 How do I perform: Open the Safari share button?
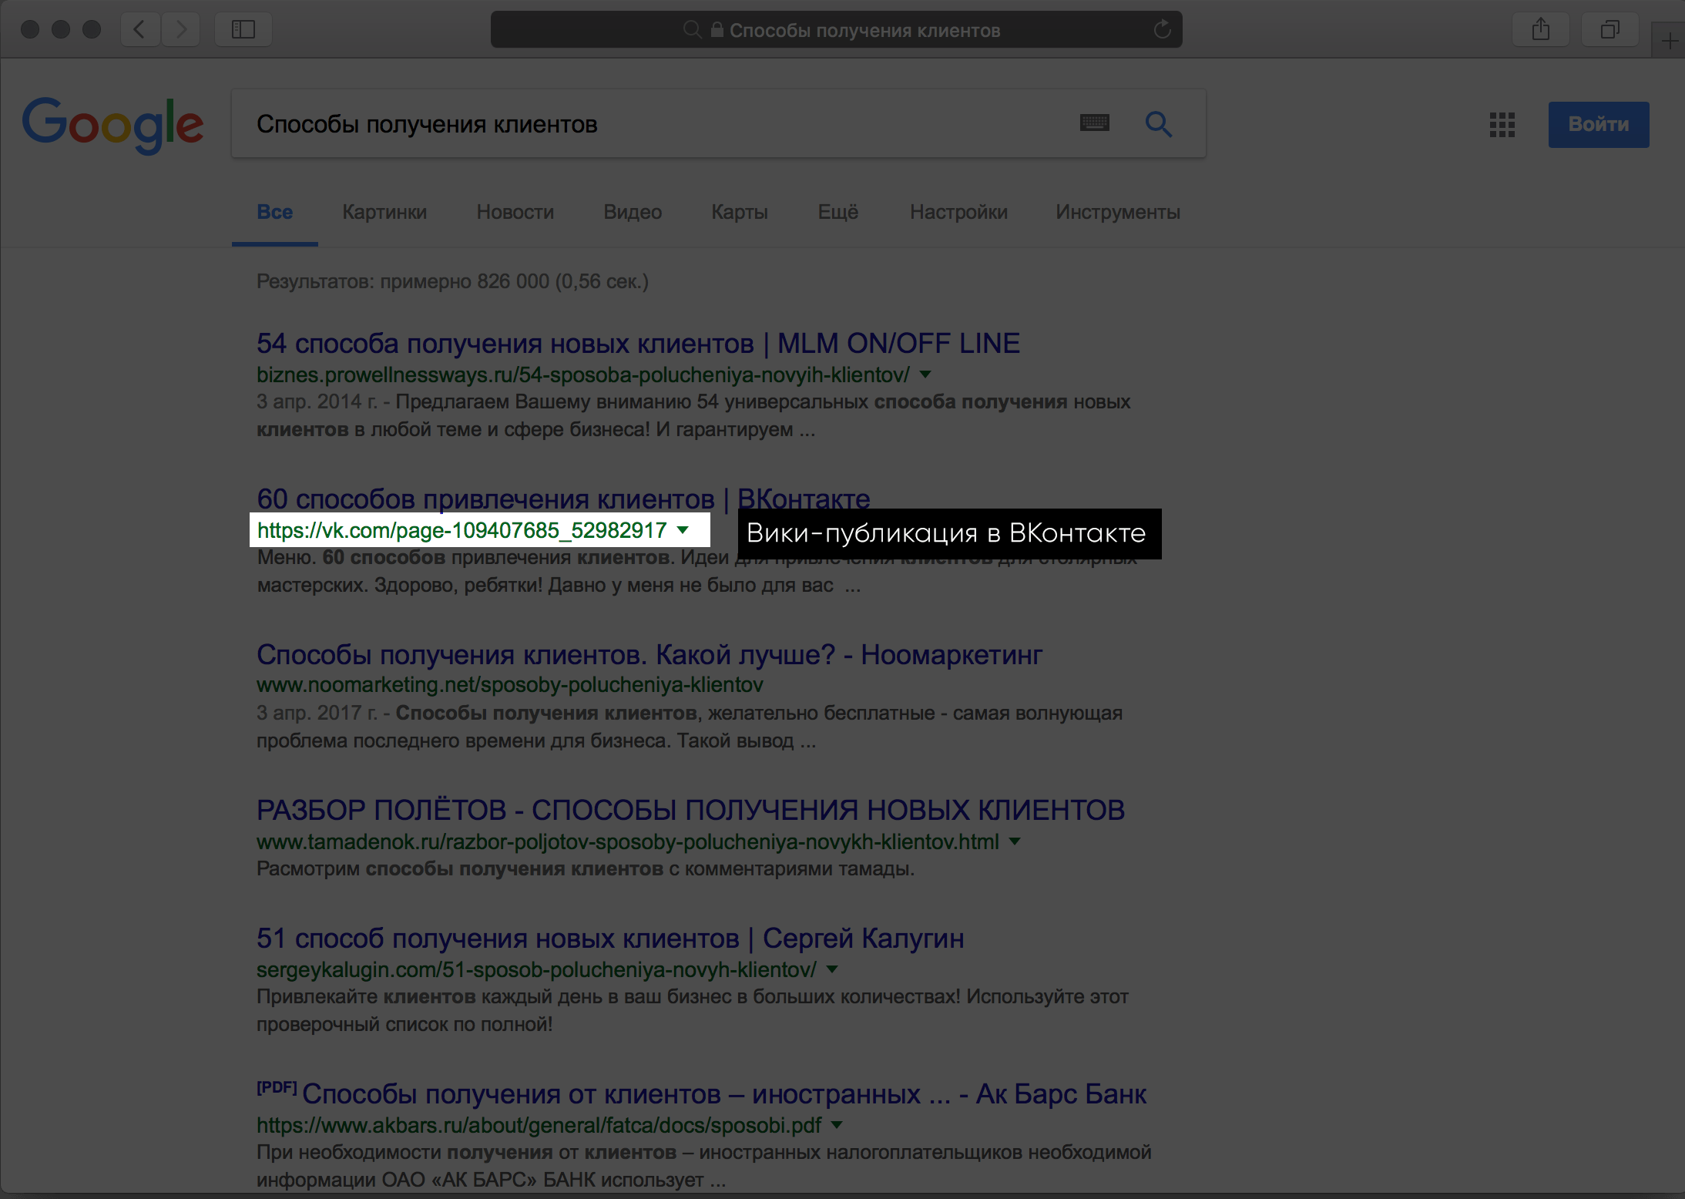coord(1541,30)
